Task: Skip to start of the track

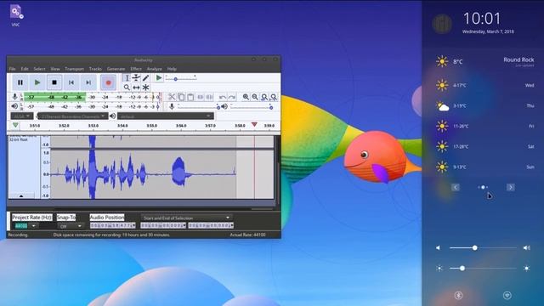Action: (x=71, y=82)
